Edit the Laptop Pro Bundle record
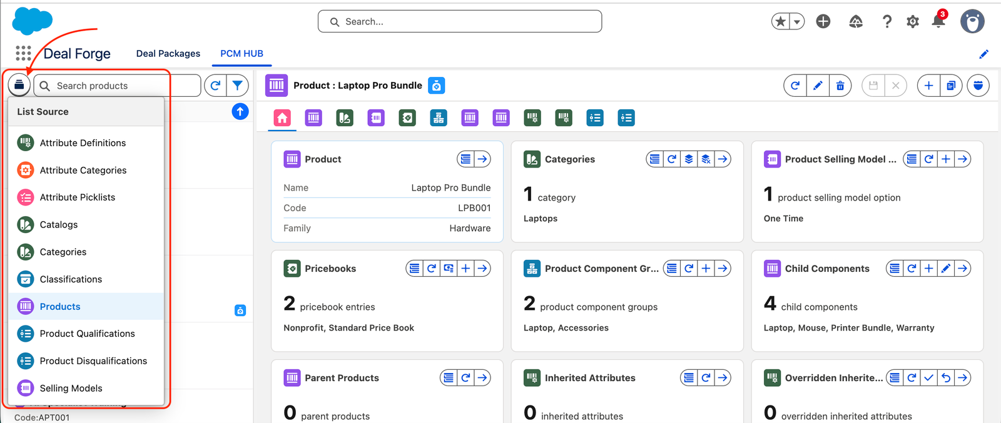 click(x=818, y=86)
